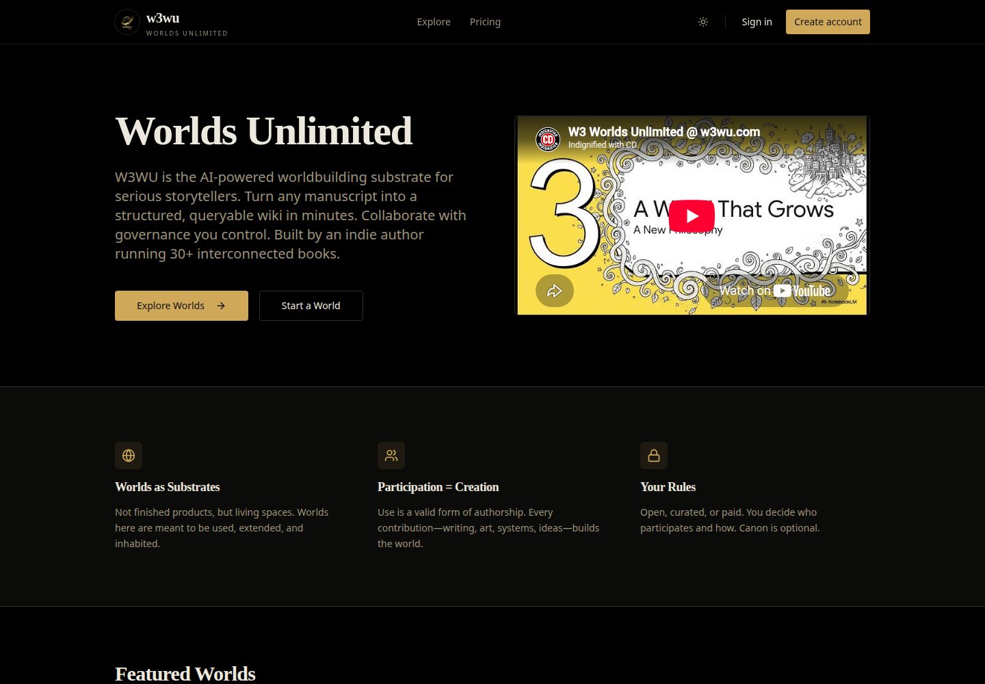The width and height of the screenshot is (985, 684).
Task: Click the 'Not finished products' description text
Action: coord(222,528)
